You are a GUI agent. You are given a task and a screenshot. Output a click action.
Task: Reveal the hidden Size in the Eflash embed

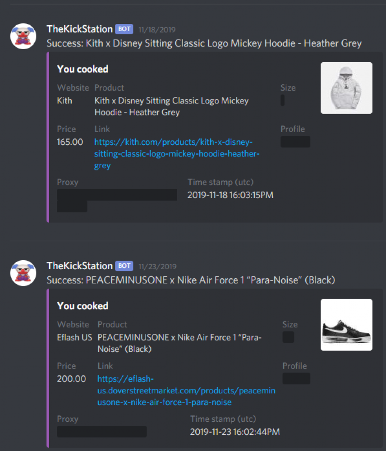(x=288, y=337)
